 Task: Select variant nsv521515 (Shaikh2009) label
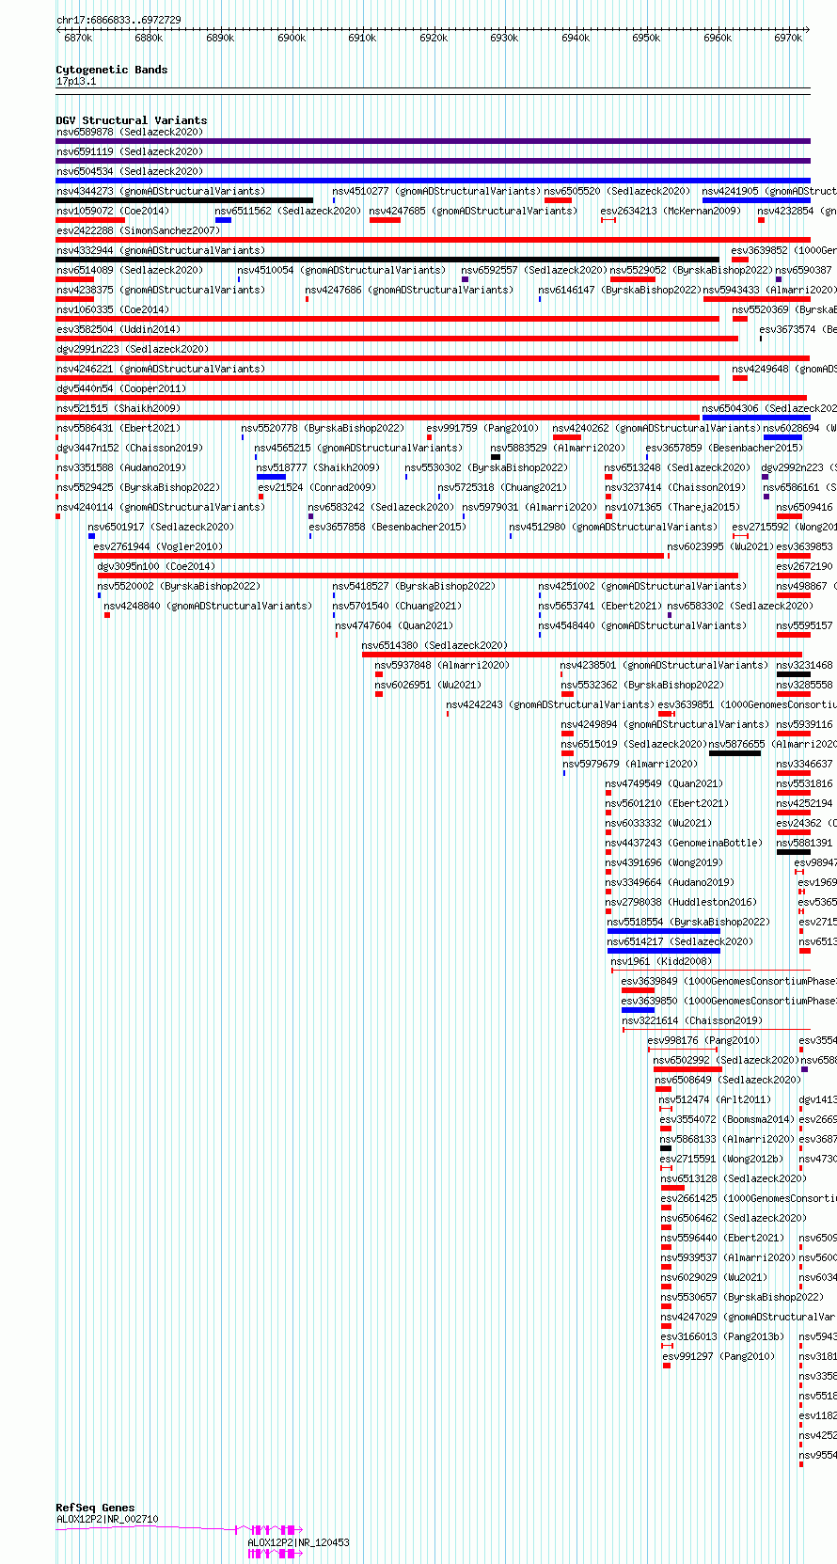pyautogui.click(x=118, y=408)
